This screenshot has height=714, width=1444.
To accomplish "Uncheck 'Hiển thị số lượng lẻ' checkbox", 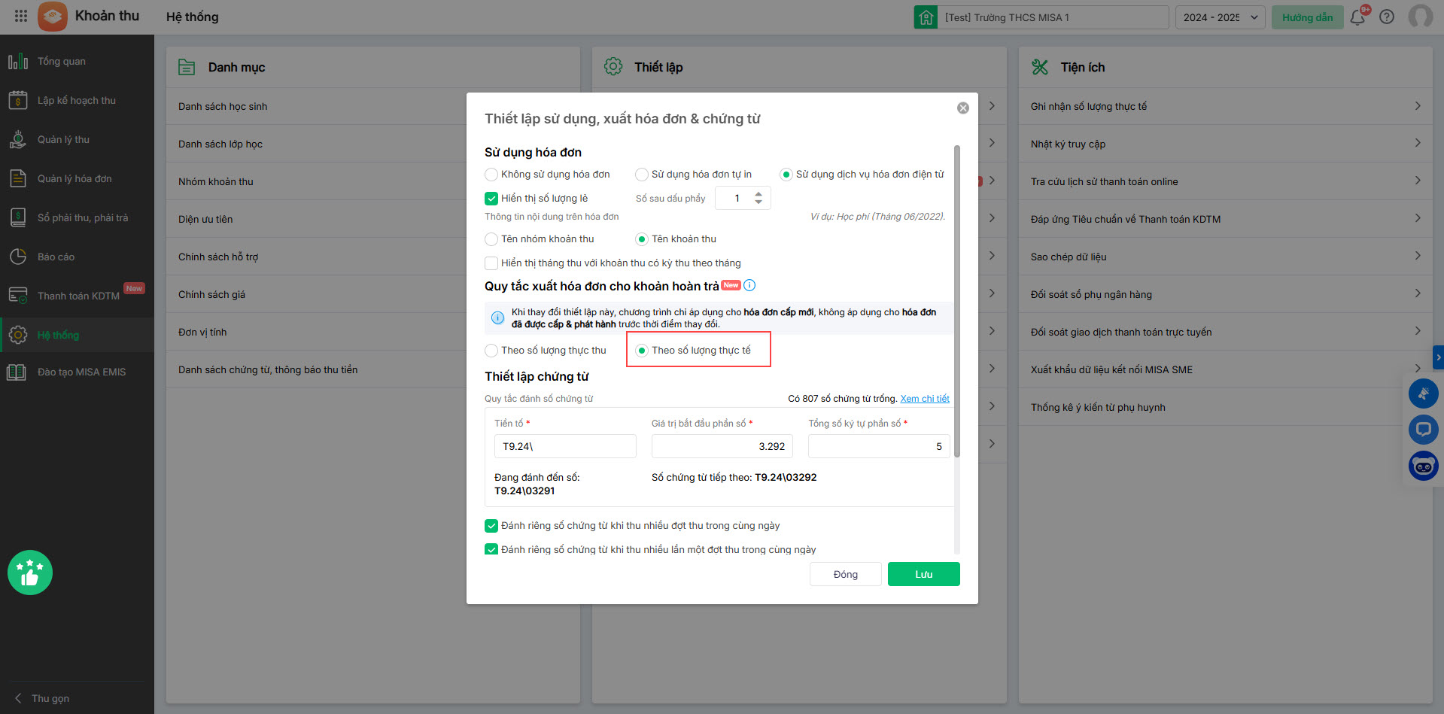I will click(491, 199).
